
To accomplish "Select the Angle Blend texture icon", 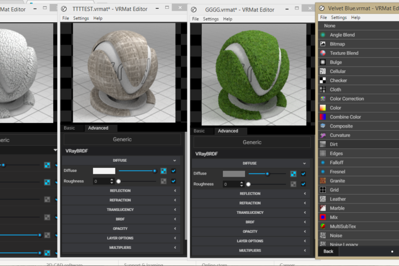I will [323, 35].
